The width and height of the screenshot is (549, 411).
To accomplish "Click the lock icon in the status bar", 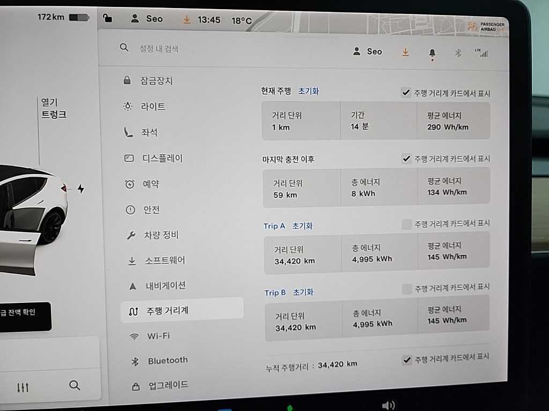I will [x=108, y=19].
